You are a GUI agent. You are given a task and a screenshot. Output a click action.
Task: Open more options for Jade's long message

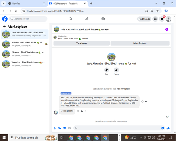click(x=150, y=102)
